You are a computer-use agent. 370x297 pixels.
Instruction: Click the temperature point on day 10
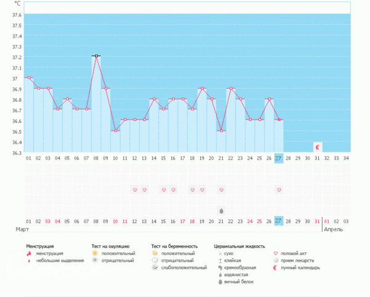click(x=115, y=131)
